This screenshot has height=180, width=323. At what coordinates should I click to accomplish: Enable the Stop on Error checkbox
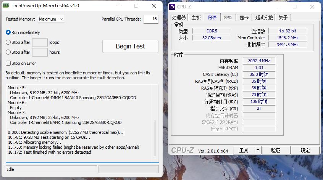pyautogui.click(x=8, y=63)
